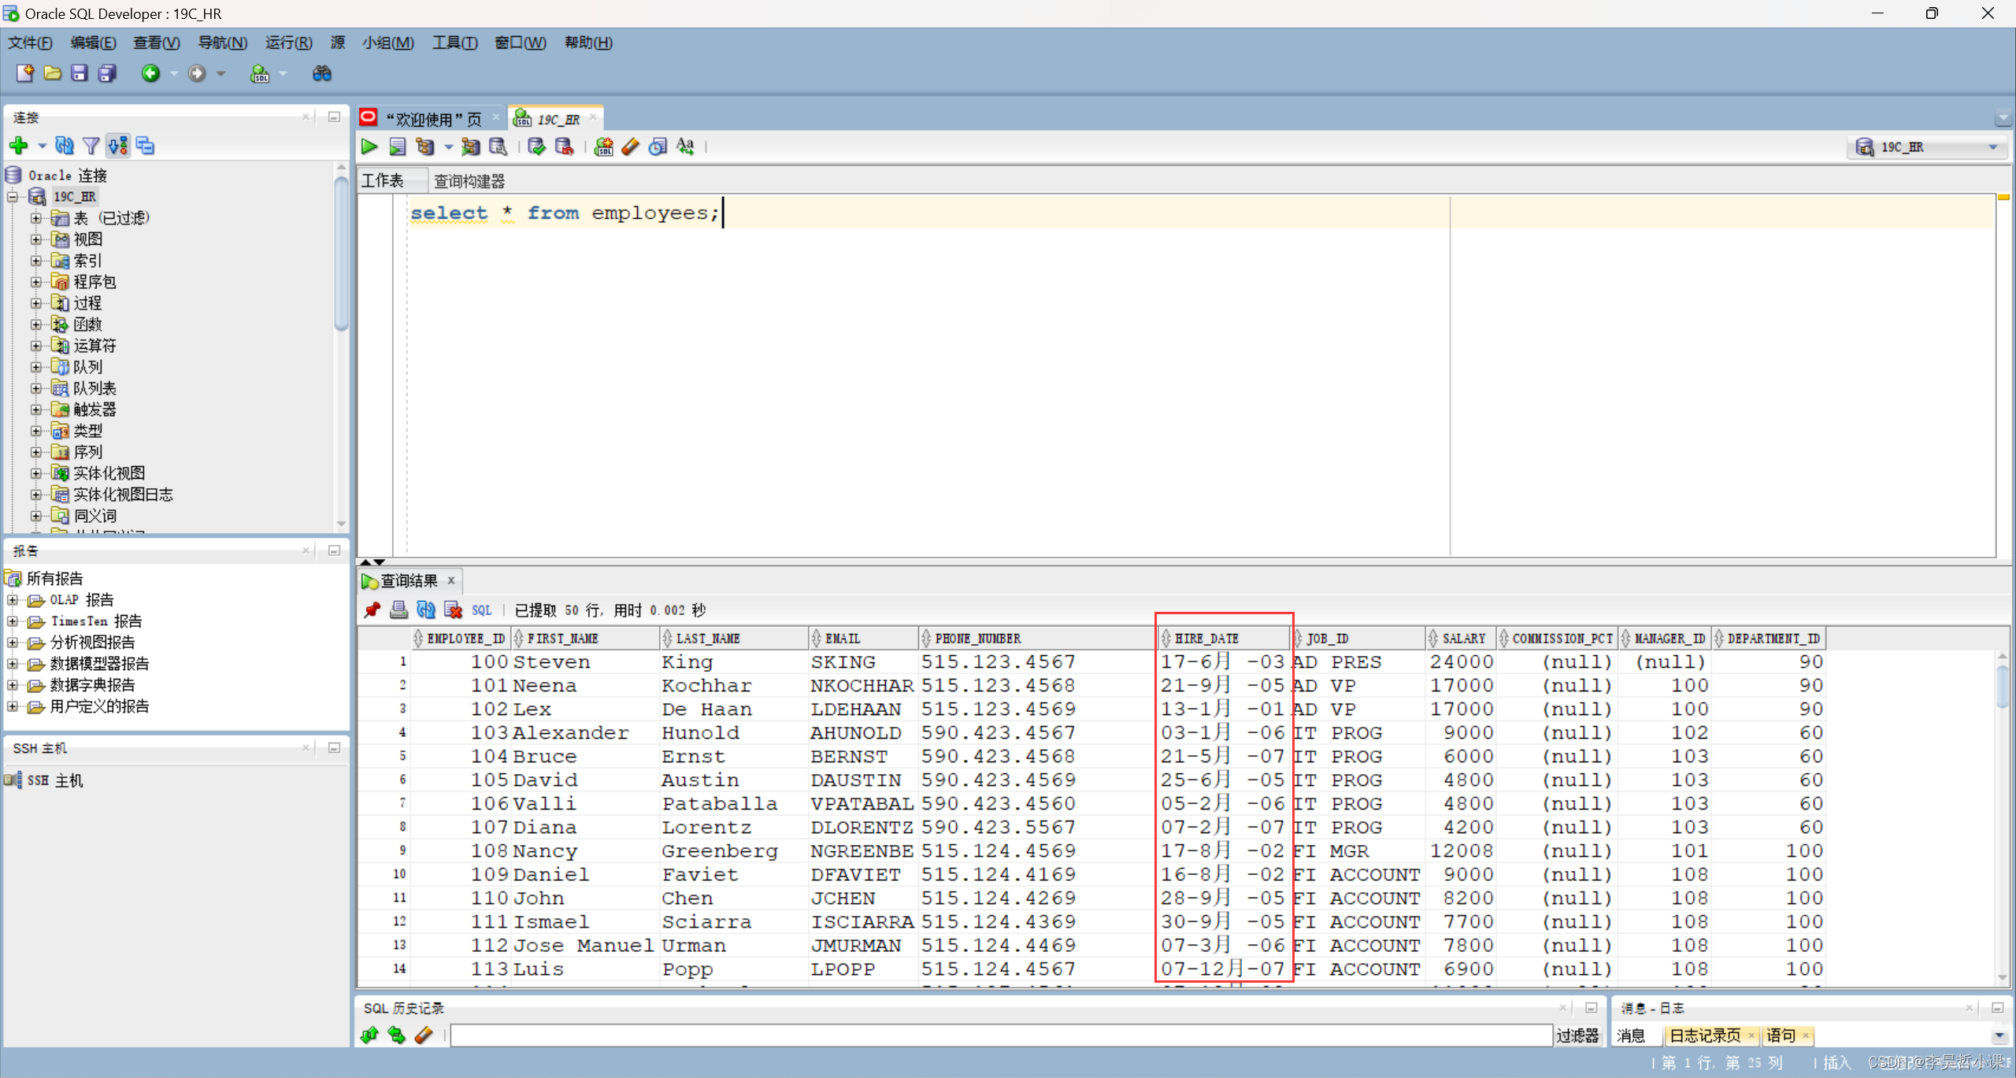Image resolution: width=2016 pixels, height=1078 pixels.
Task: Click the To Upper/Lower/InitCap icon
Action: [x=685, y=146]
